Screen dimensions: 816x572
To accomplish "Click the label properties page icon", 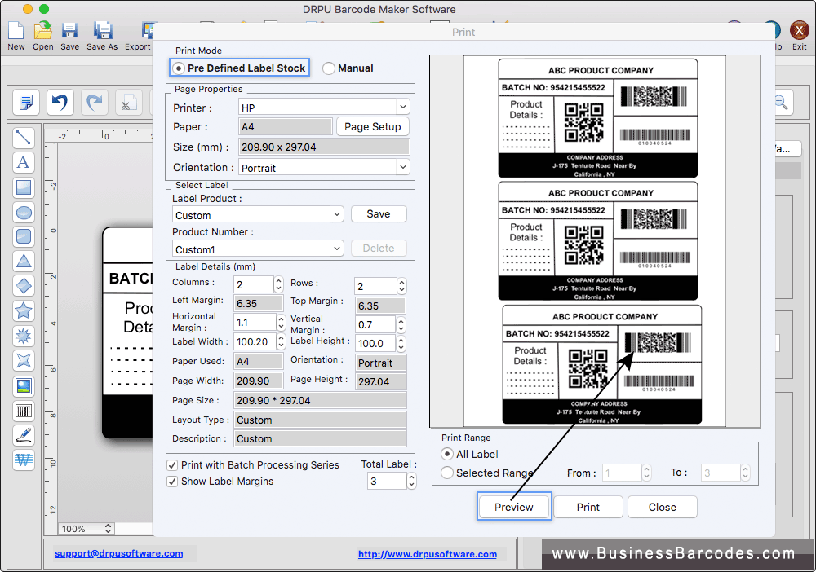I will [25, 102].
